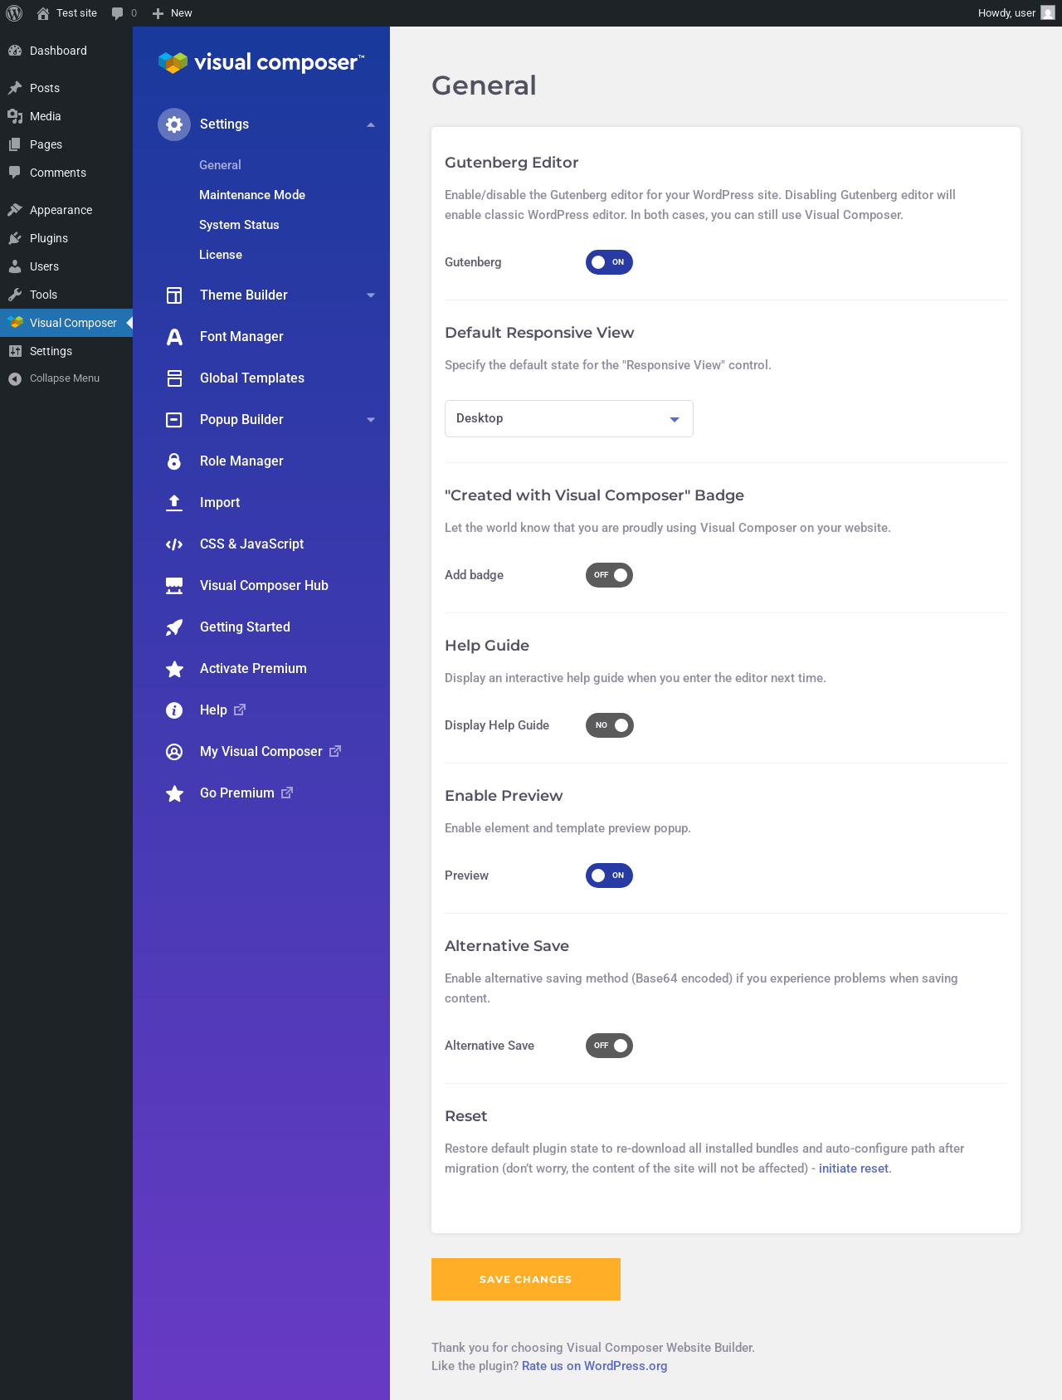
Task: Click the Collapse Menu arrow icon
Action: [x=15, y=378]
